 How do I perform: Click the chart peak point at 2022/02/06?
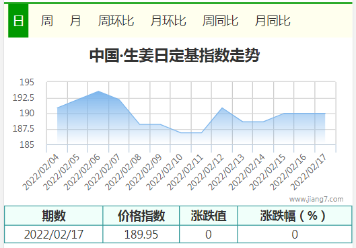98,91
